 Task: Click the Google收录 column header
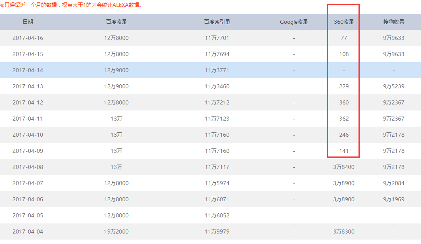pos(294,22)
